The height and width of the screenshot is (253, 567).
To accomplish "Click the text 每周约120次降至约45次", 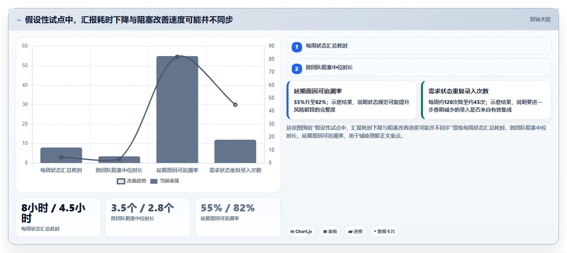I will [458, 102].
